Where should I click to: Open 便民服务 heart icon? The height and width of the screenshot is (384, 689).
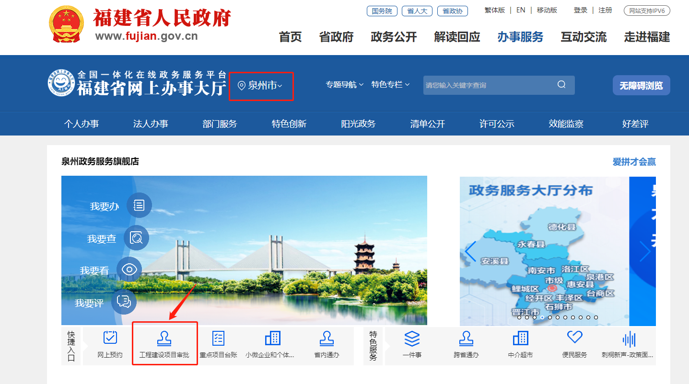click(574, 338)
